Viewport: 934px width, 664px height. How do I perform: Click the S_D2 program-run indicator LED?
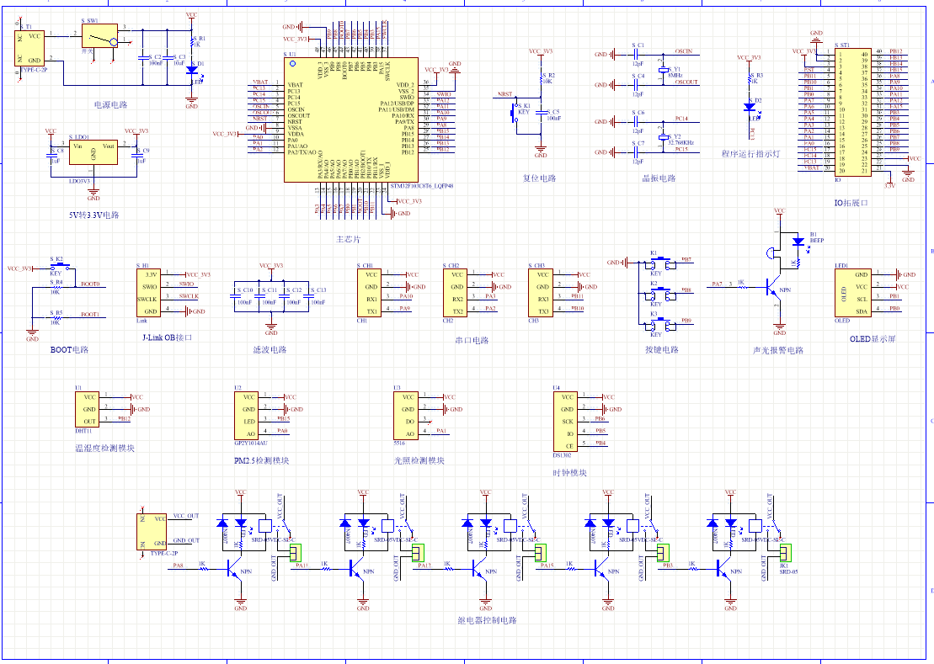(750, 107)
